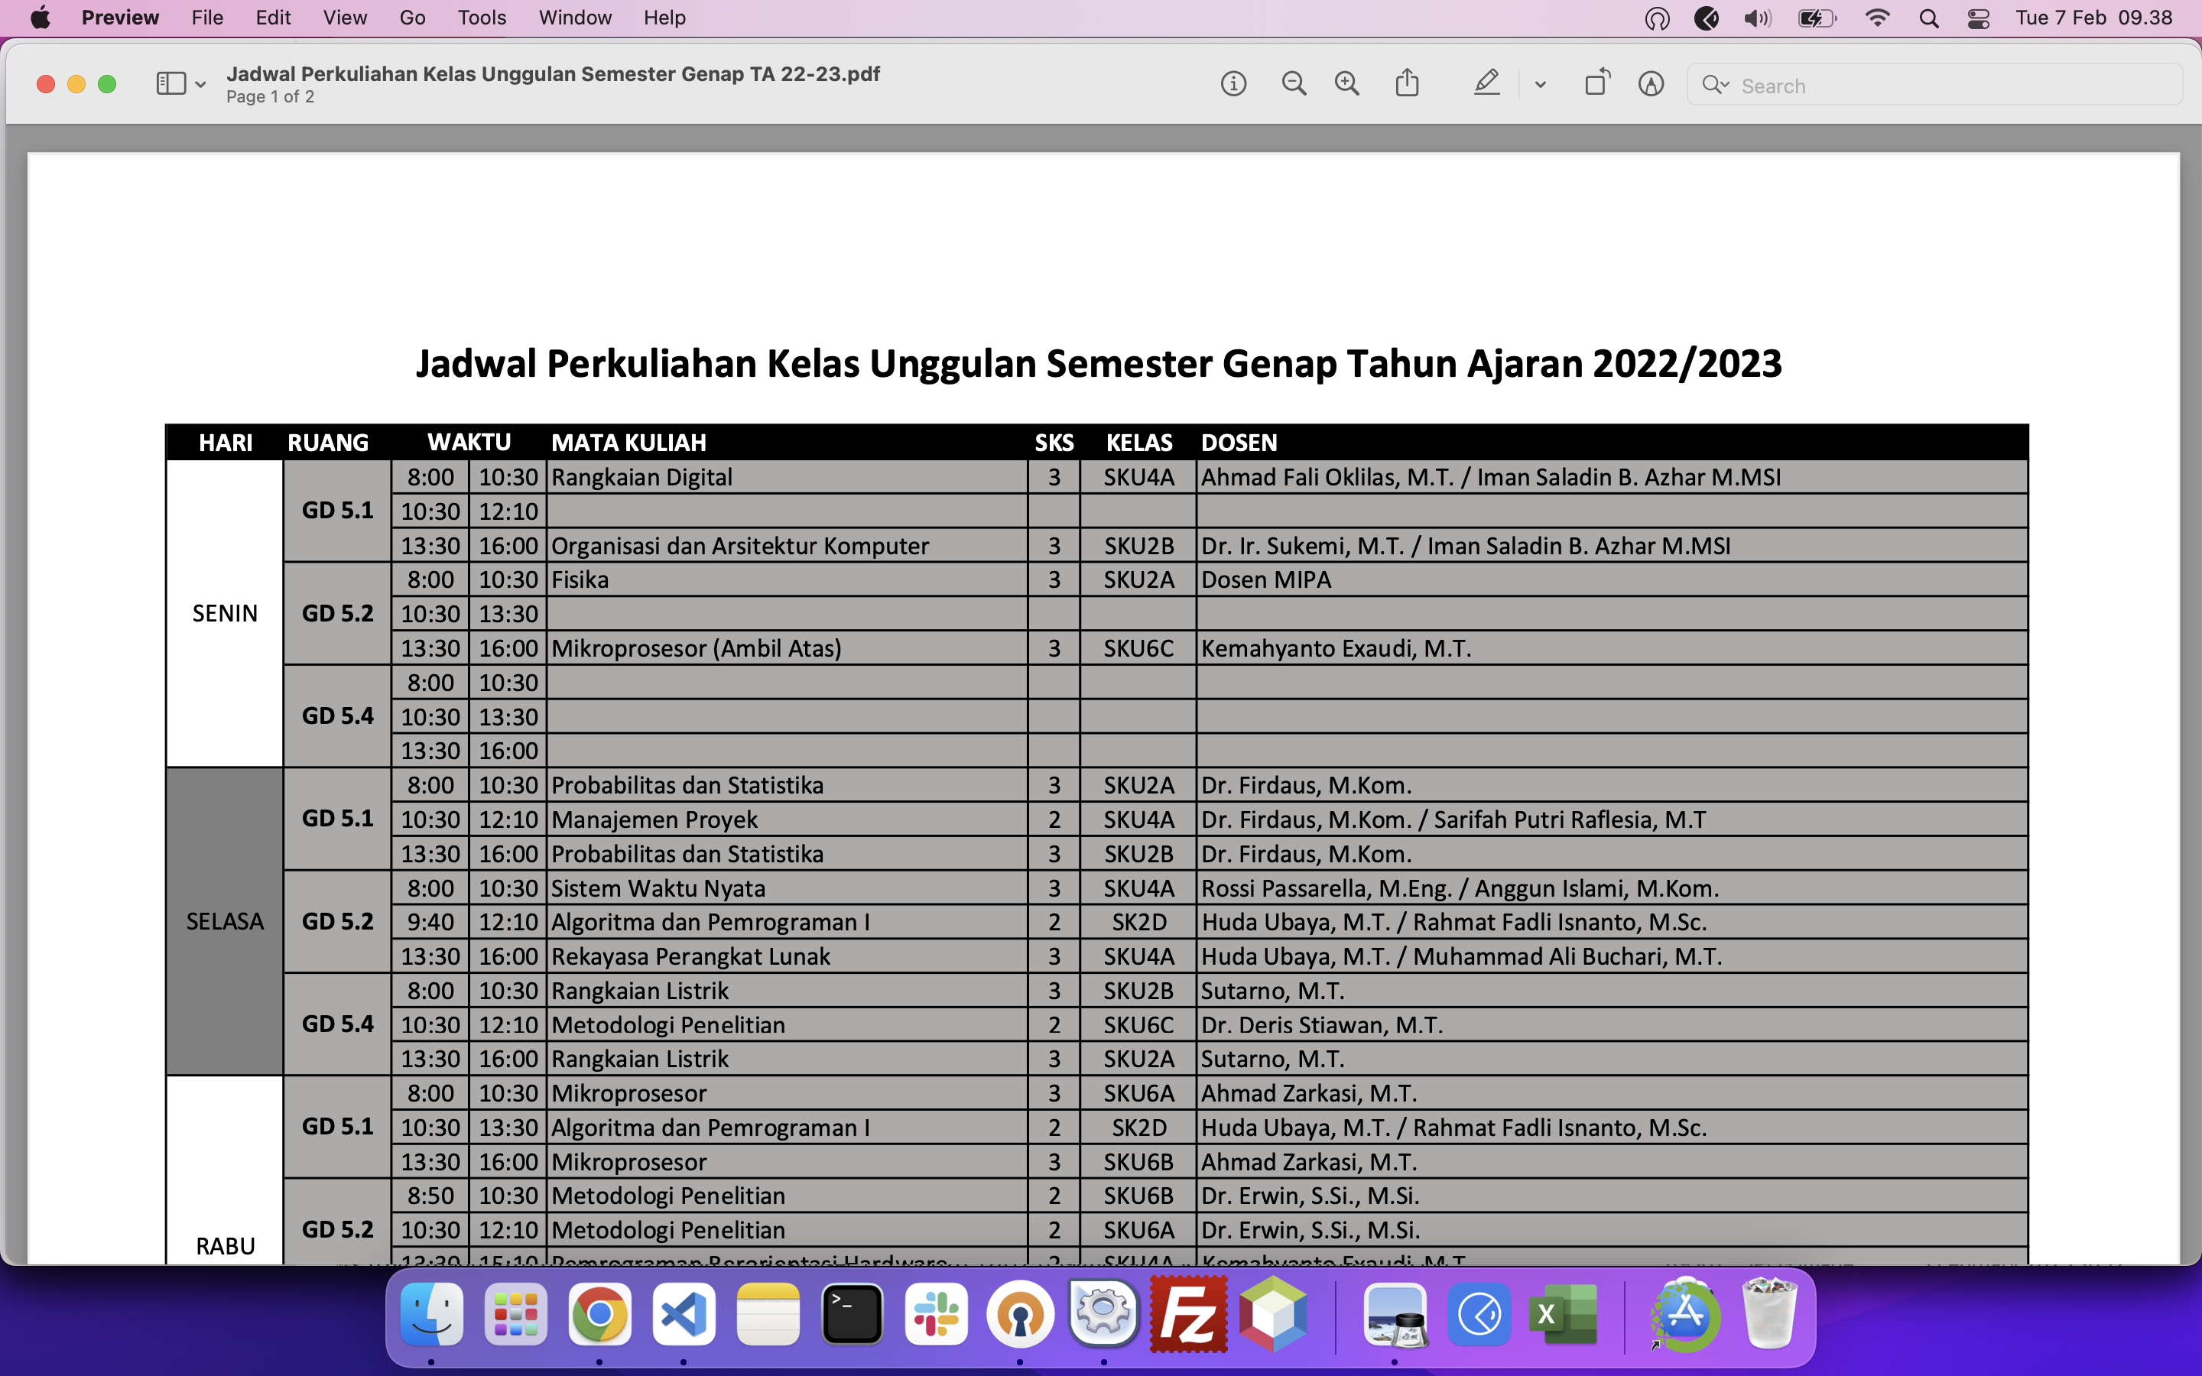Image resolution: width=2202 pixels, height=1376 pixels.
Task: Open Microsoft Excel from the Dock
Action: click(1564, 1314)
